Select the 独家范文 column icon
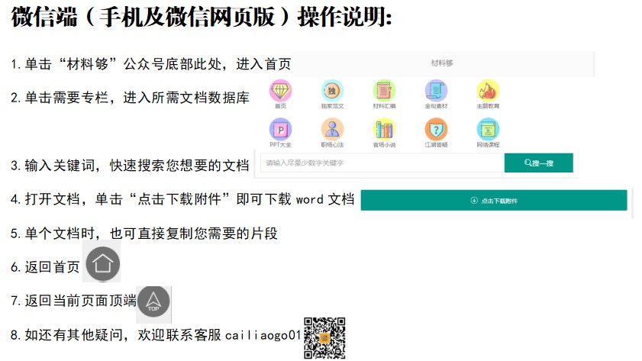This screenshot has height=361, width=642. pos(332,91)
